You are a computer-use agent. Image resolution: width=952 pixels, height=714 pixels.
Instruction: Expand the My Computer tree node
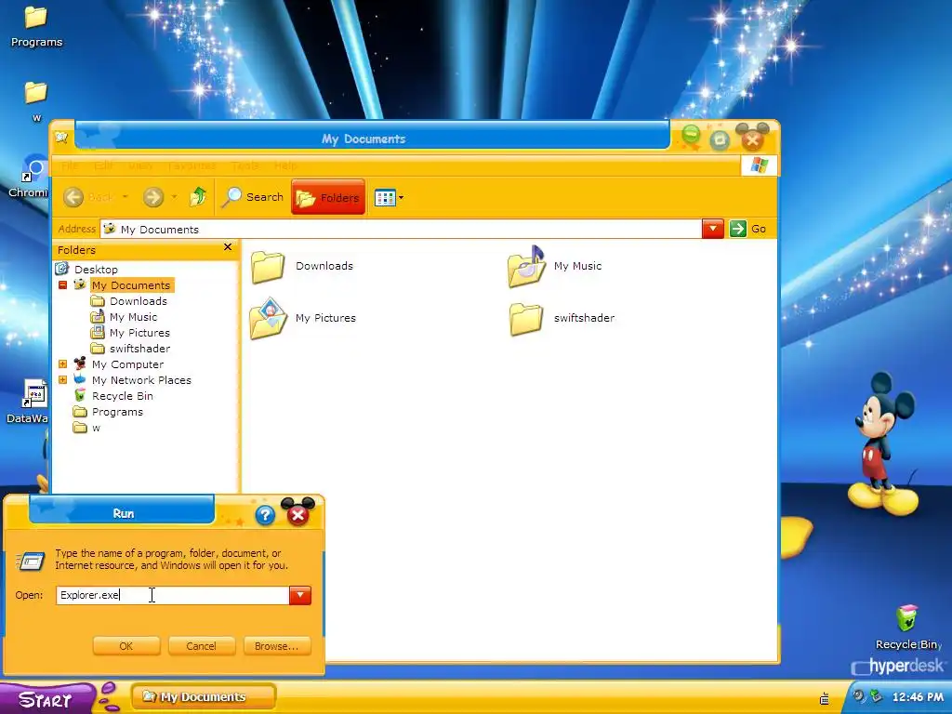point(62,364)
